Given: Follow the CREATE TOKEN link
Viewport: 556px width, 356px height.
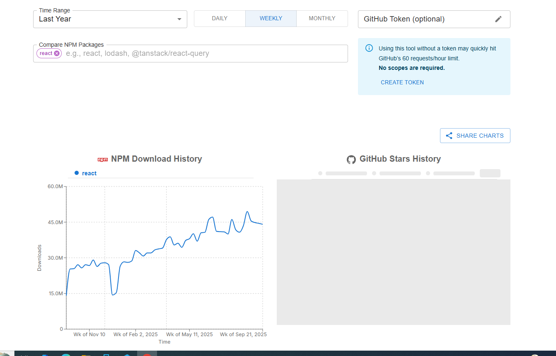Looking at the screenshot, I should tap(402, 82).
